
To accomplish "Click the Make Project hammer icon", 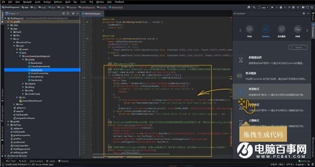I will [254, 7].
